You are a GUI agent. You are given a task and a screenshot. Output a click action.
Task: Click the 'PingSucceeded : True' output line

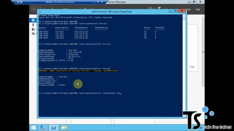(56, 58)
